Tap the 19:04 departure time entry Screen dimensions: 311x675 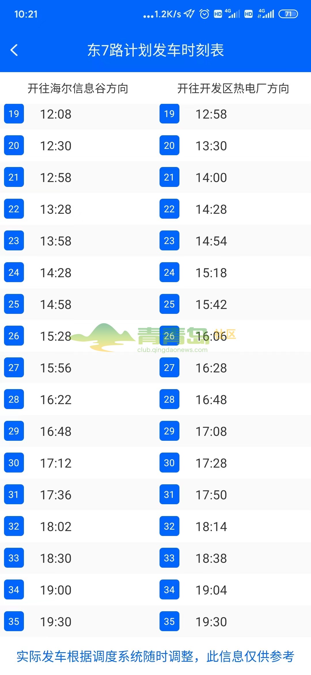(211, 590)
